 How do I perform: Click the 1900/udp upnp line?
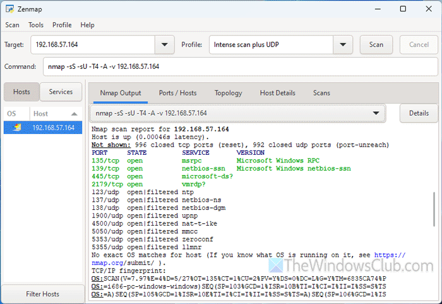pos(145,216)
